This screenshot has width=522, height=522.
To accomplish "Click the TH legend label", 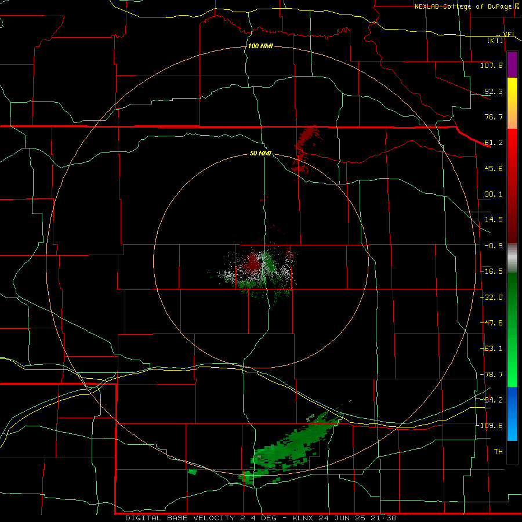I will point(498,452).
